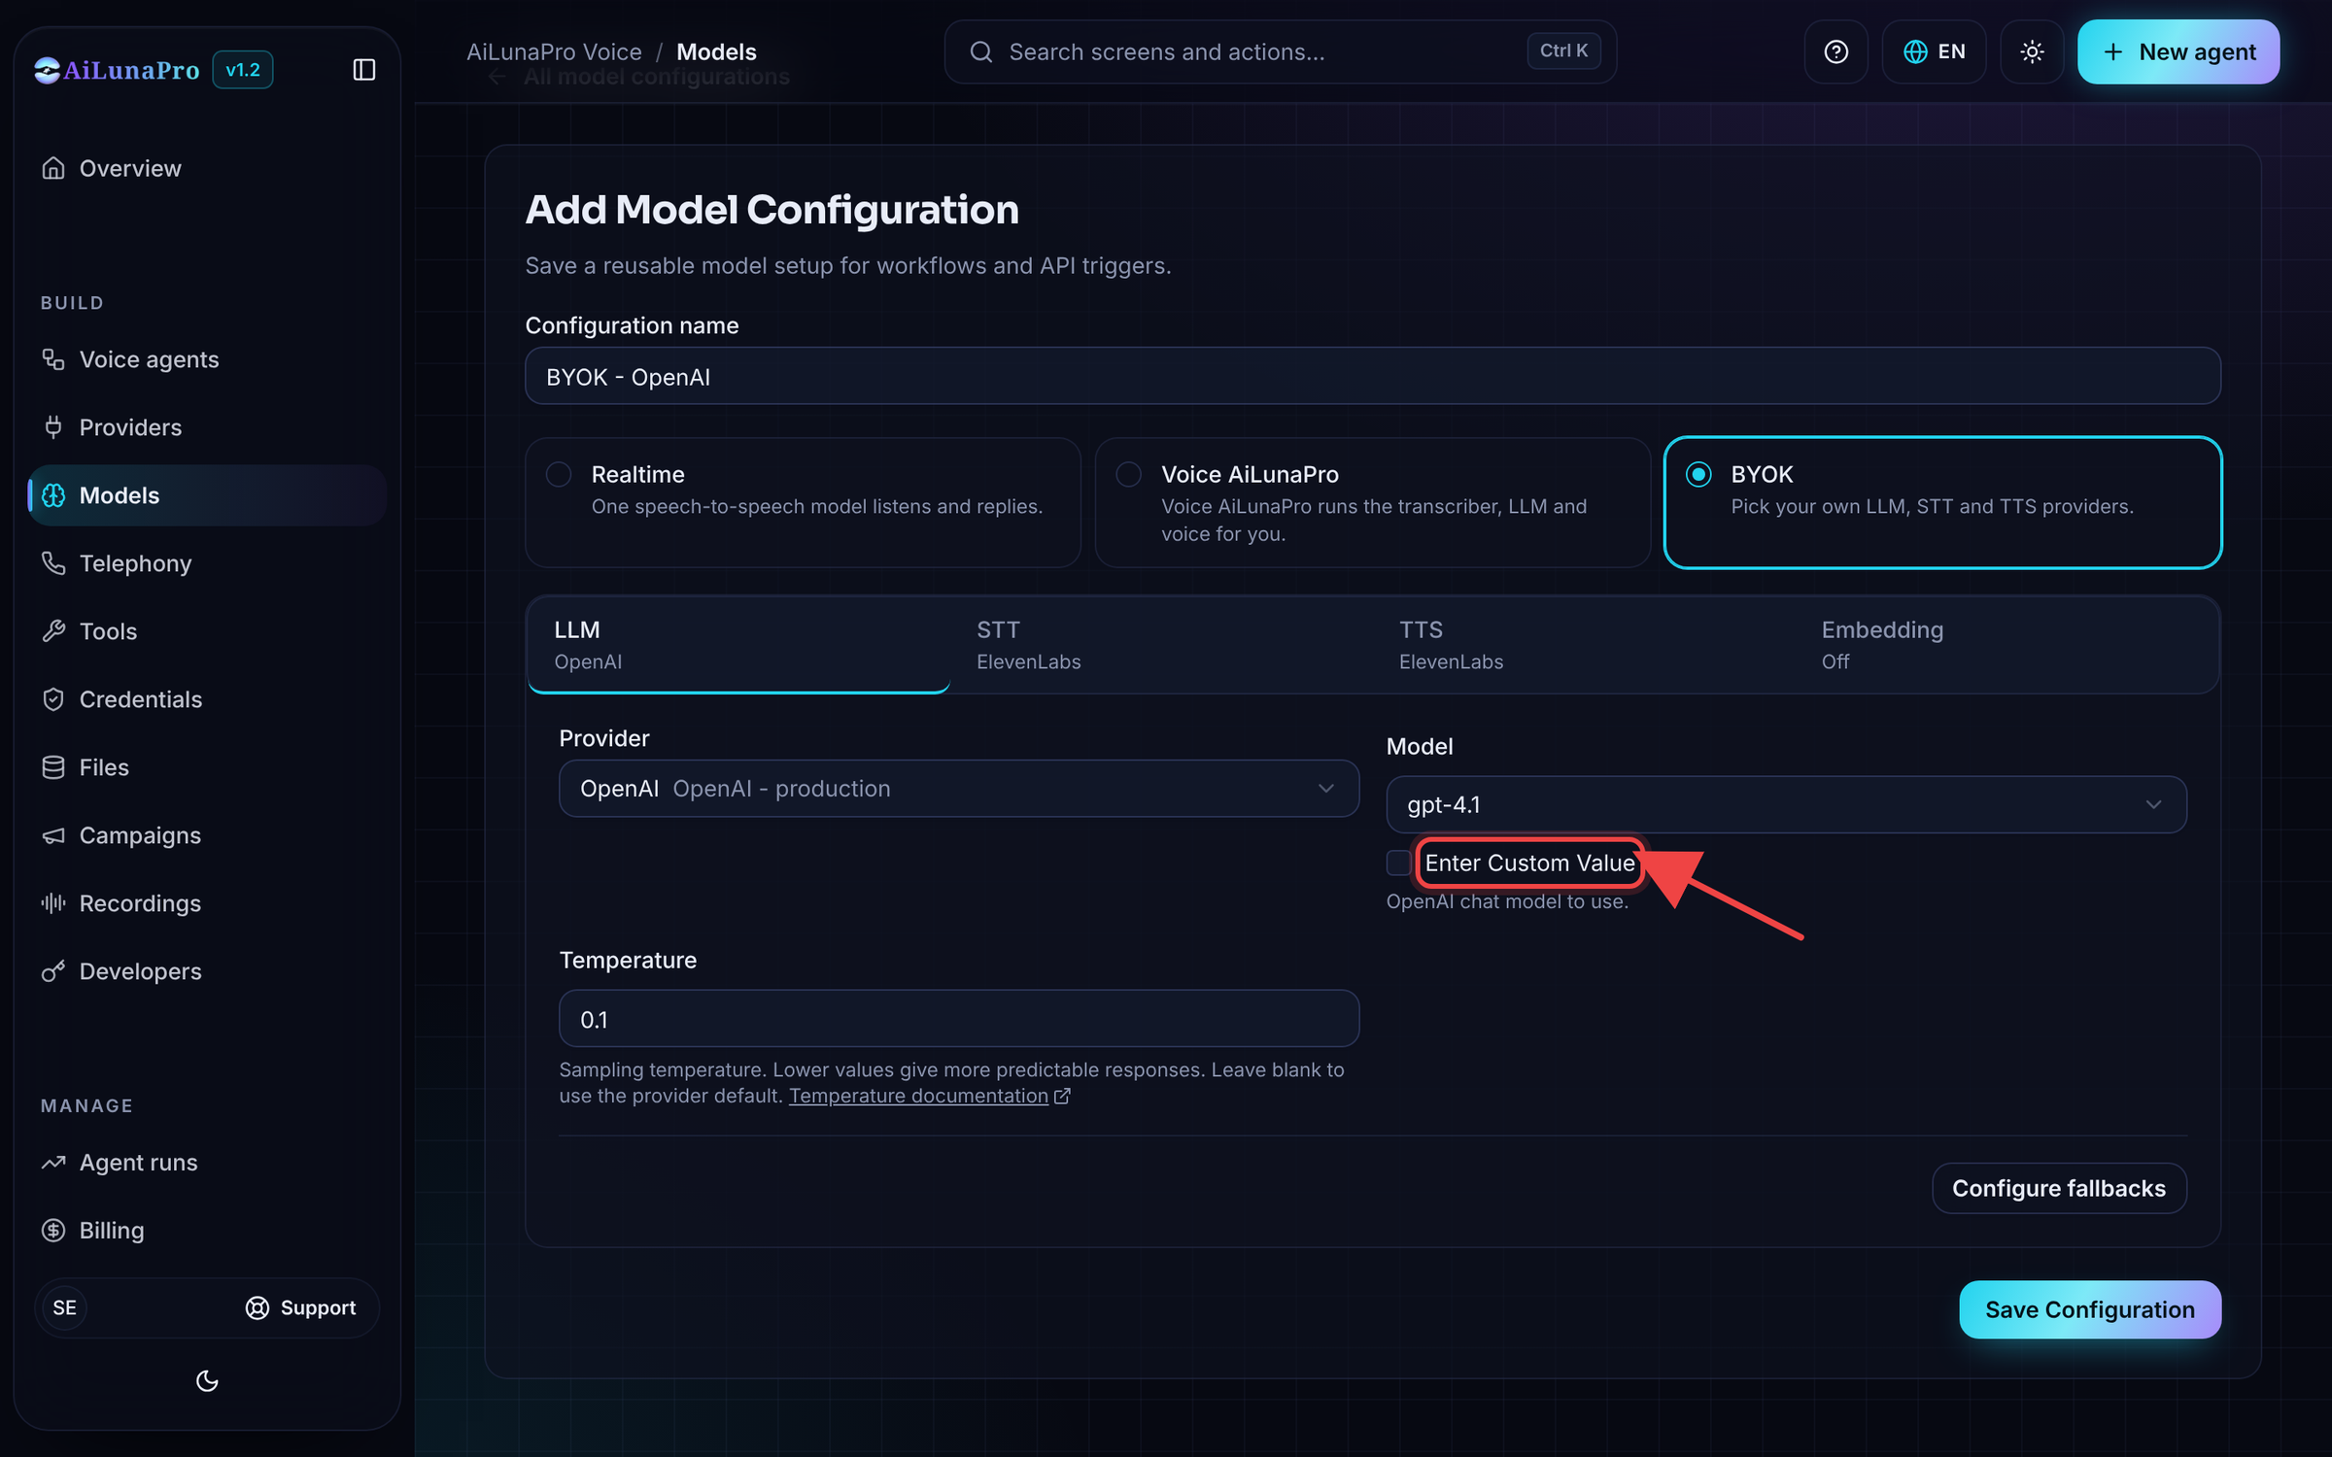Open the Model gpt-4.1 dropdown
The image size is (2332, 1457).
click(1786, 804)
